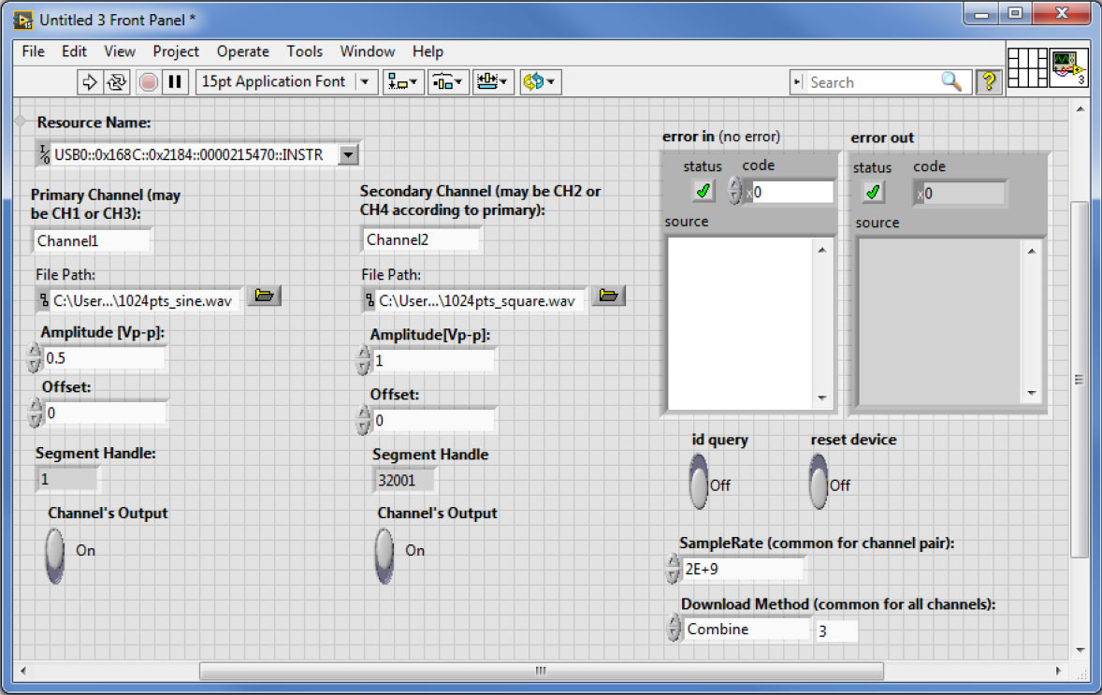Open the Distribute Objects tool
Screen dimensions: 1102x695
[x=447, y=82]
